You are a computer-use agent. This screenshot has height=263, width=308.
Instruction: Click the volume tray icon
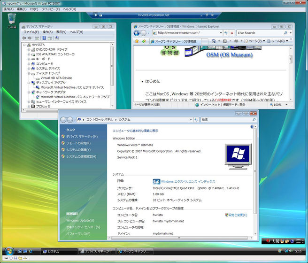point(291,251)
